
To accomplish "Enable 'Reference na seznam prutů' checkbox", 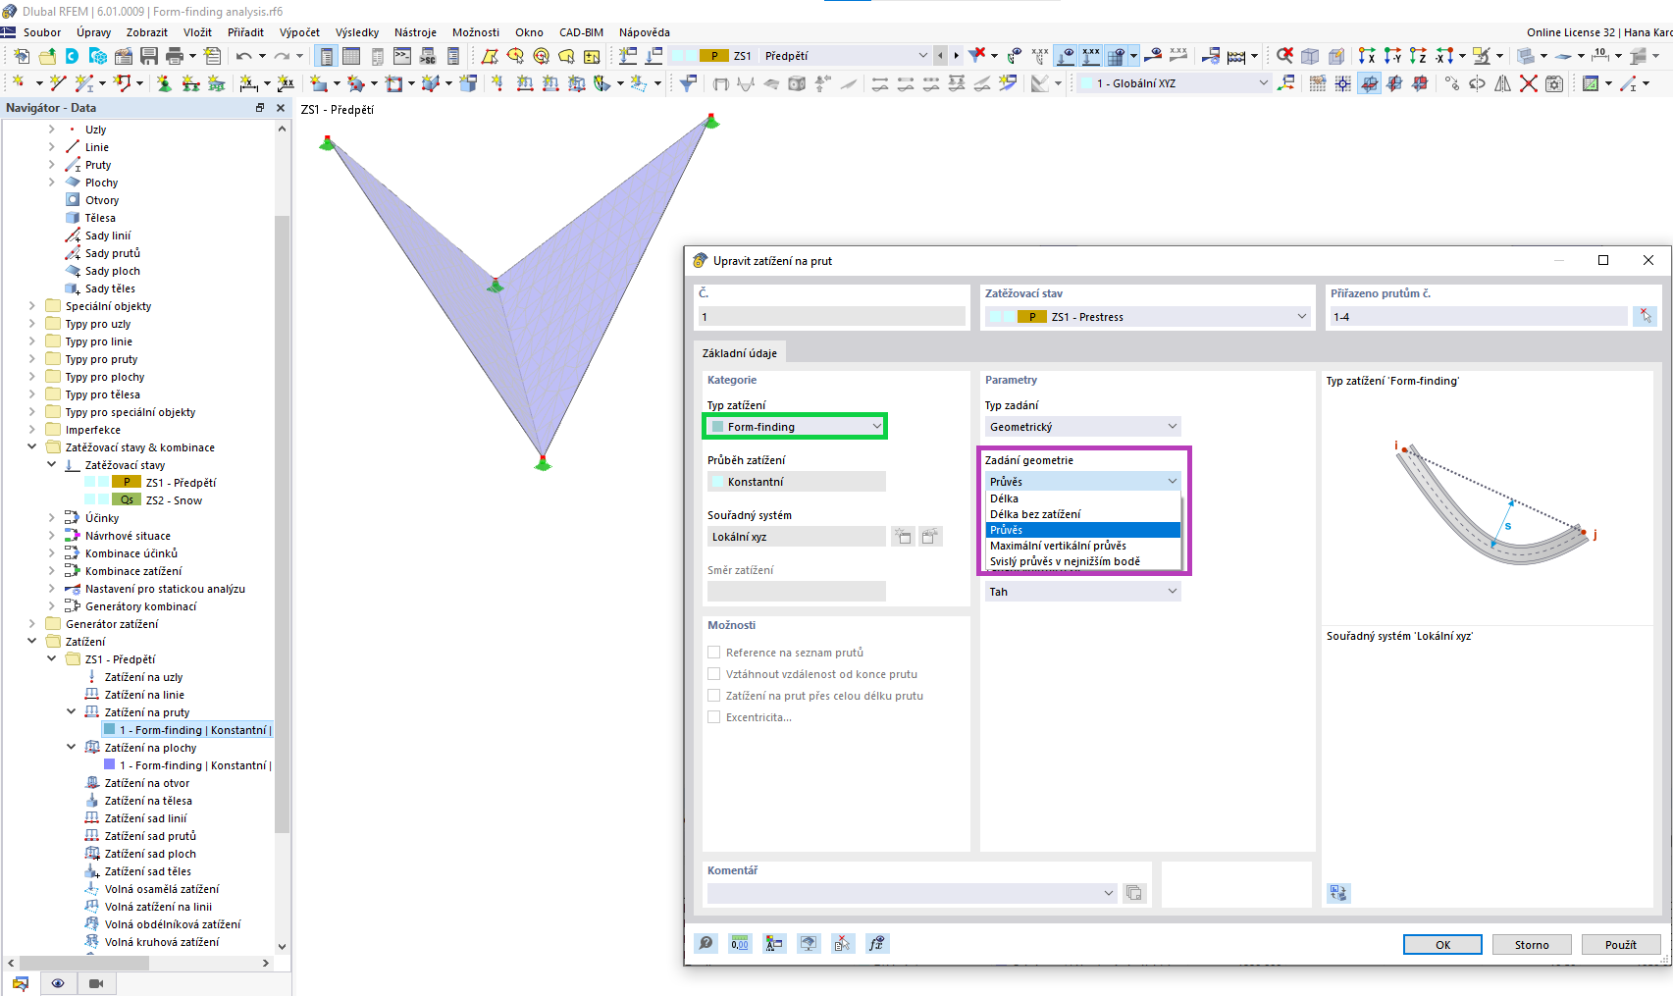I will [713, 652].
